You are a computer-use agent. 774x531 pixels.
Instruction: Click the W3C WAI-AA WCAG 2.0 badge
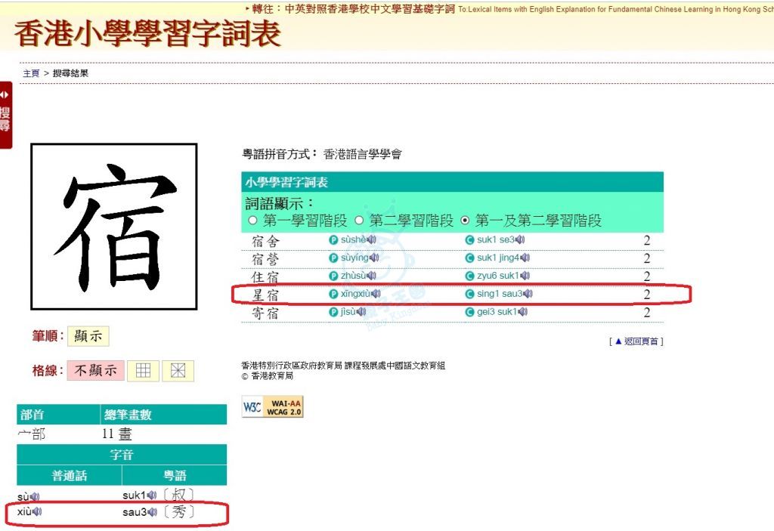[x=272, y=406]
